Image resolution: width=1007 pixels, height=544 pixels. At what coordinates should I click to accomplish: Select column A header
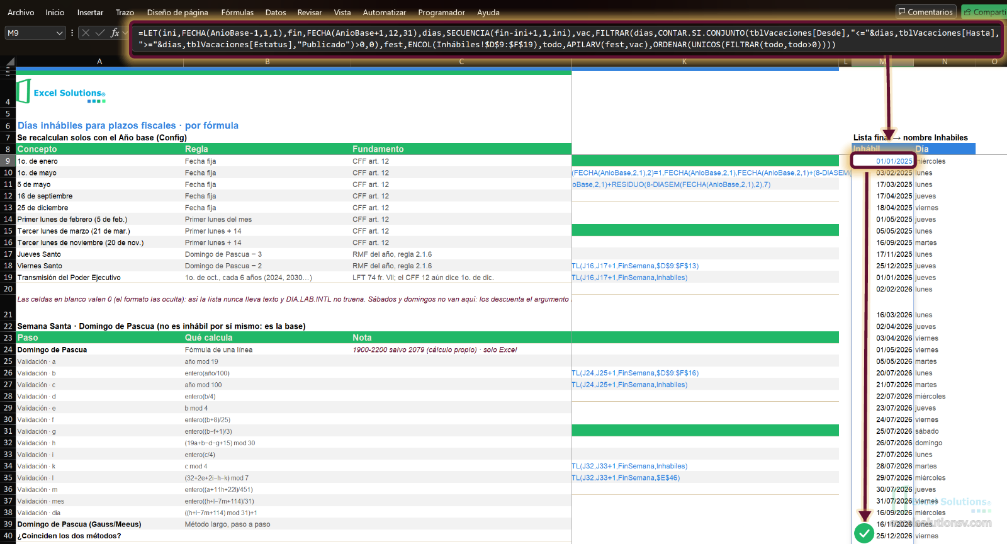99,62
